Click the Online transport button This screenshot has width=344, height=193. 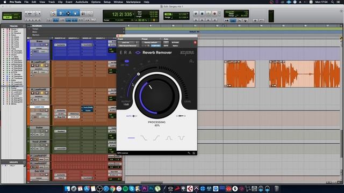click(196, 13)
